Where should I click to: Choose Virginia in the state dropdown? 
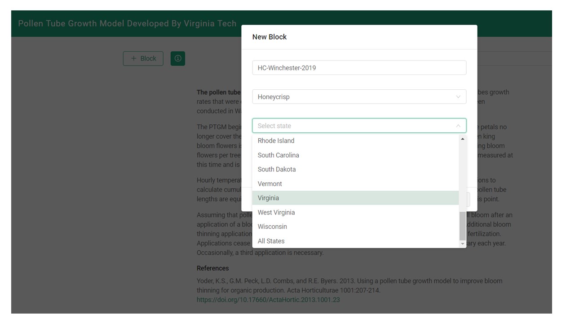click(x=268, y=198)
